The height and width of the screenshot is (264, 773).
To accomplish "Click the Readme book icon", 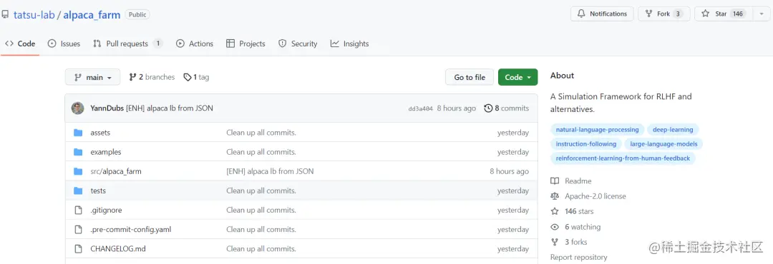I will 555,181.
